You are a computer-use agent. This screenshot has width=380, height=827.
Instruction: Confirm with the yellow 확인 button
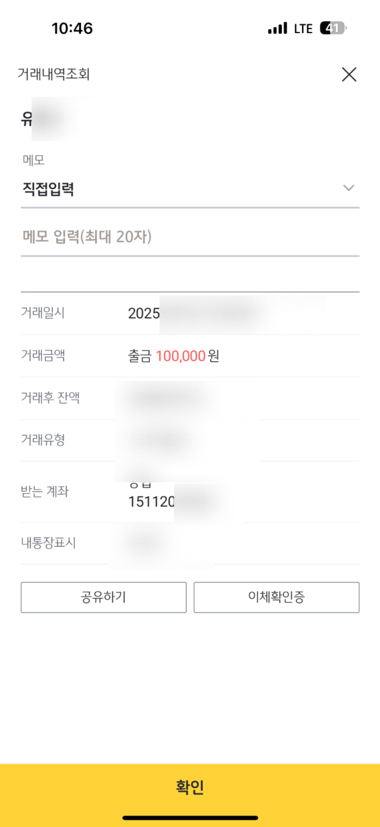(x=190, y=786)
